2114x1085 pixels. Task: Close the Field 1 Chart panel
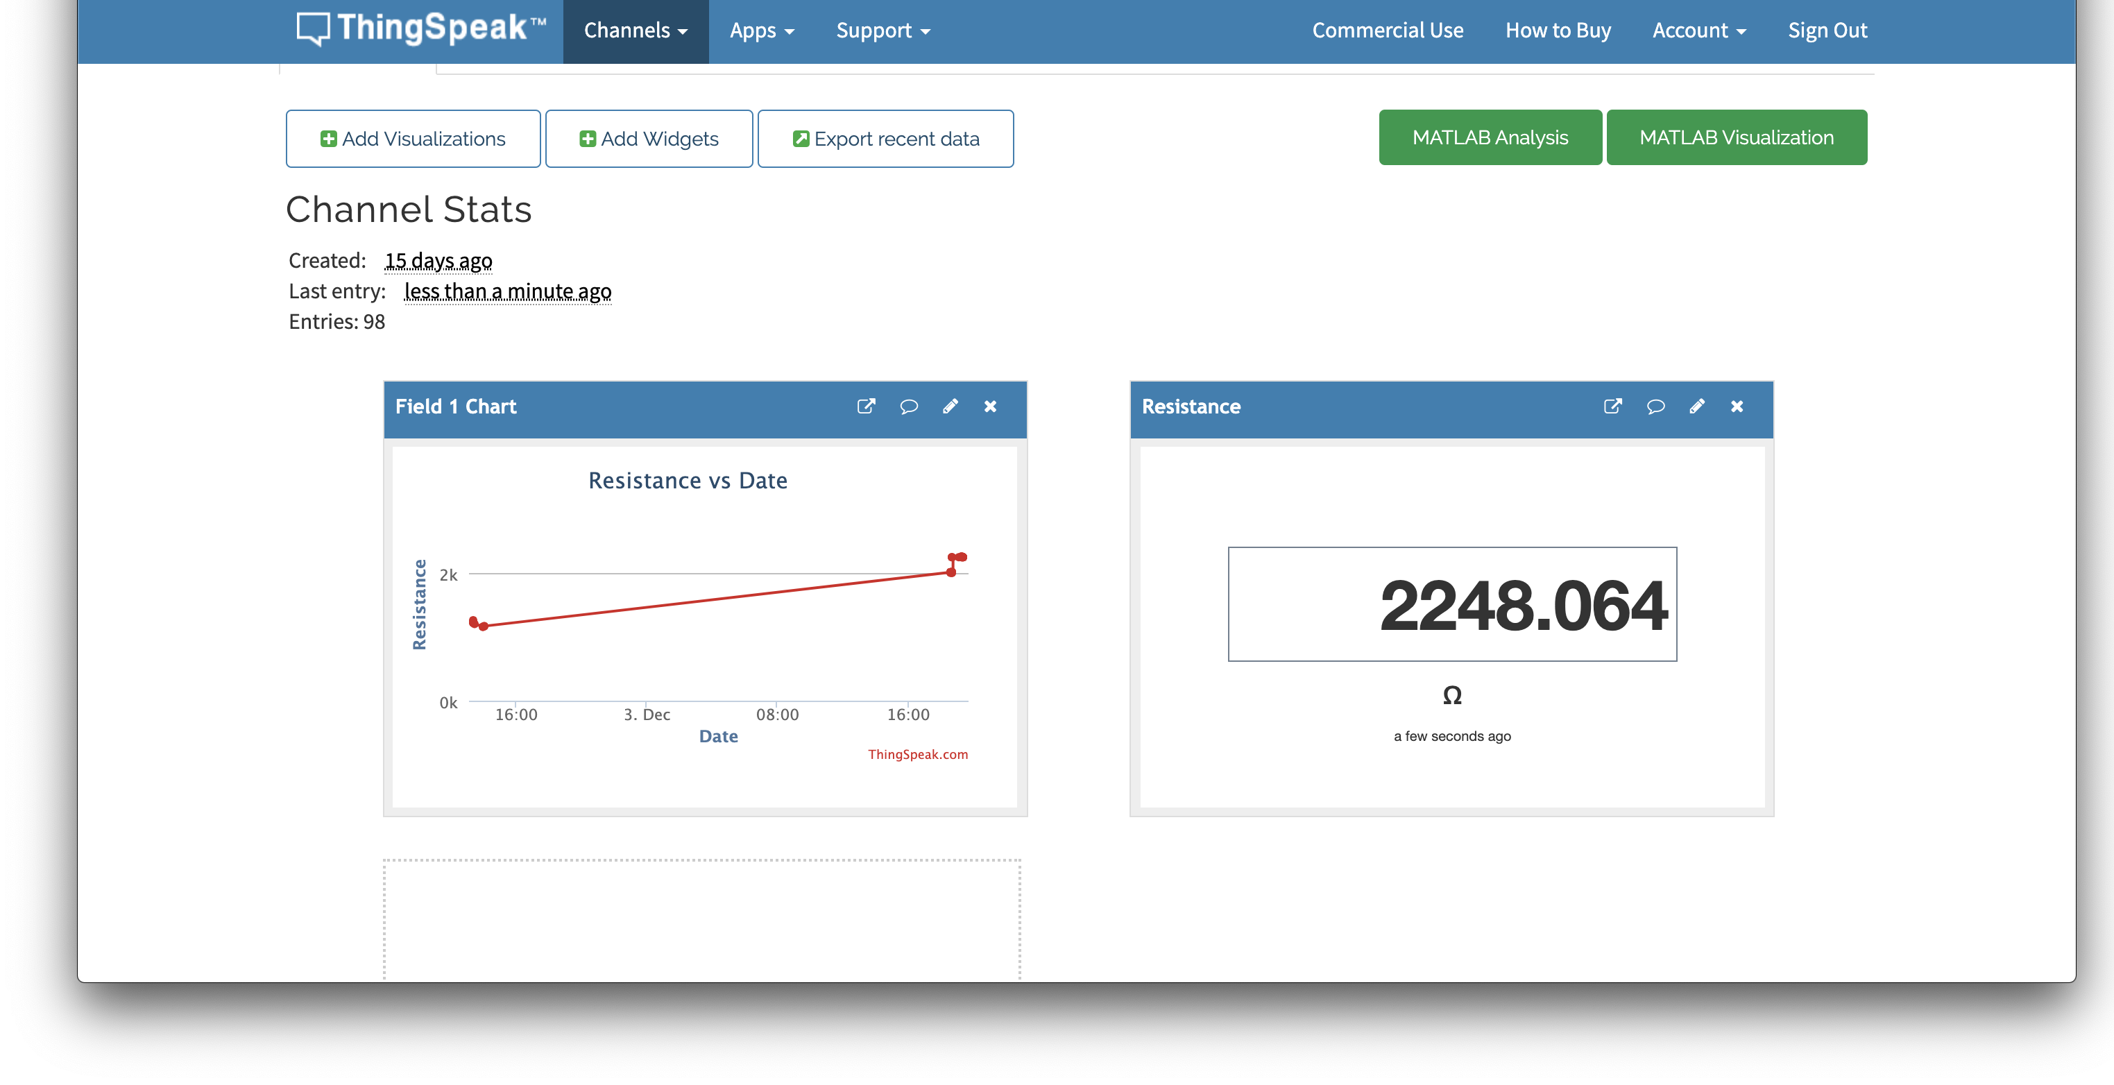tap(991, 406)
